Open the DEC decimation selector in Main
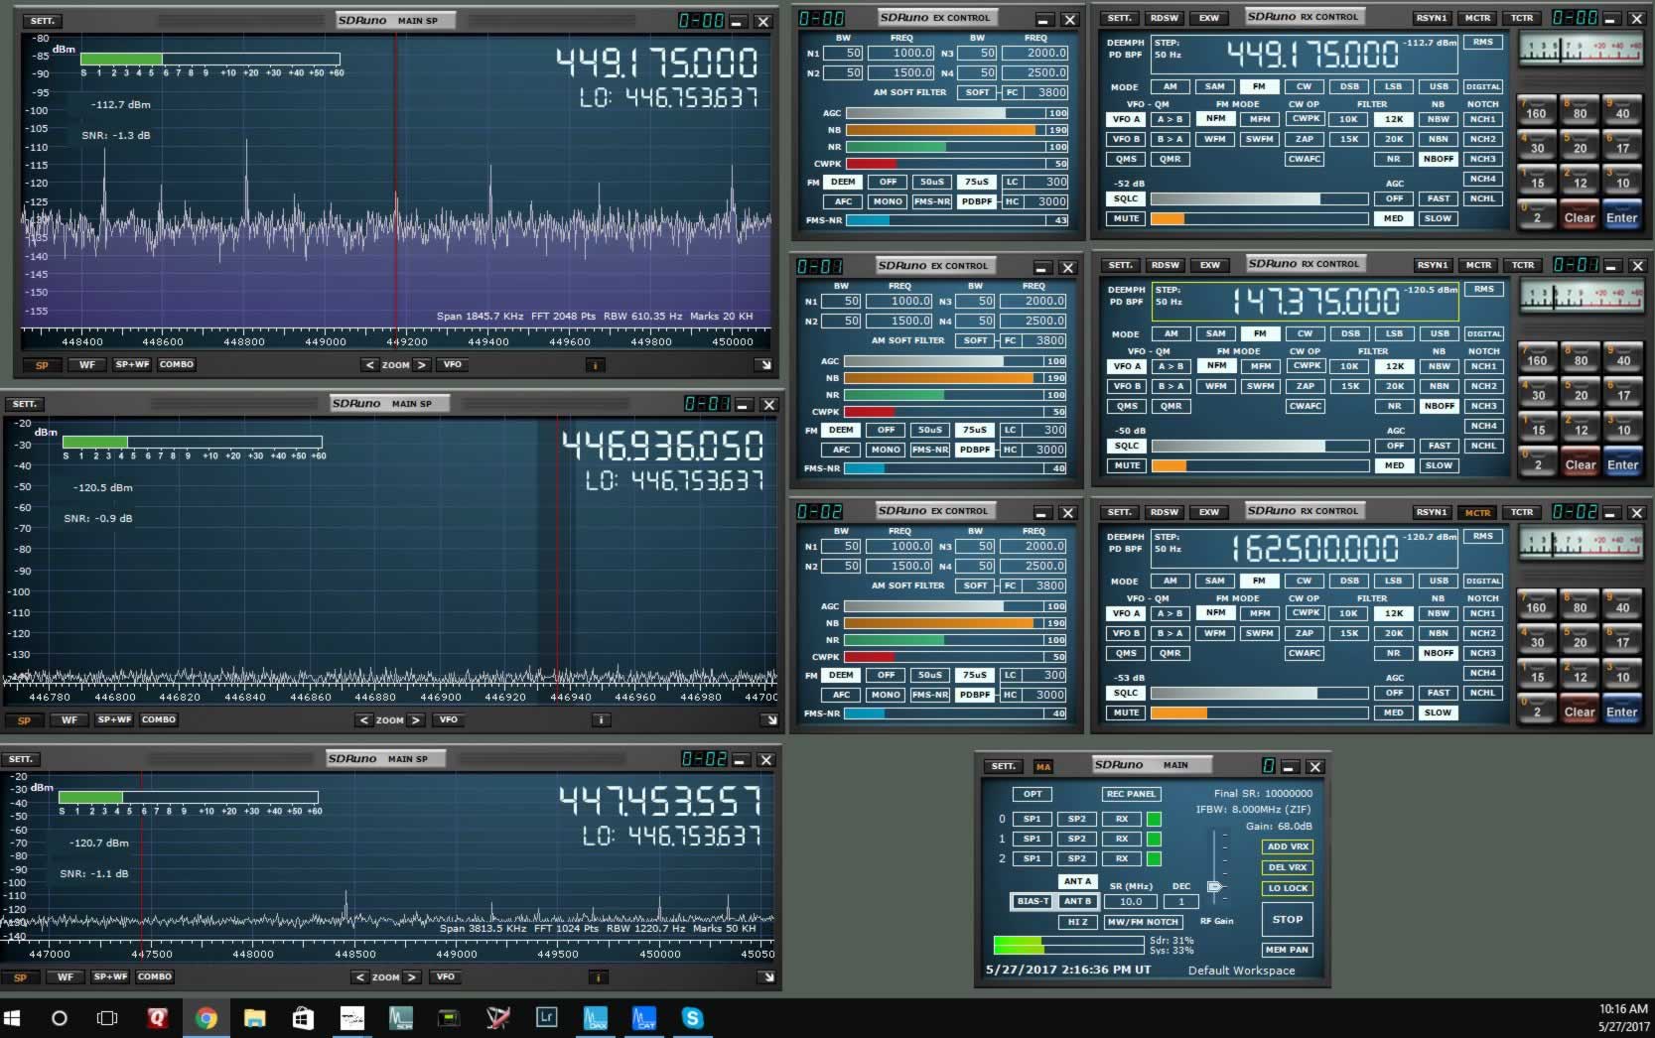This screenshot has width=1655, height=1038. click(1181, 902)
